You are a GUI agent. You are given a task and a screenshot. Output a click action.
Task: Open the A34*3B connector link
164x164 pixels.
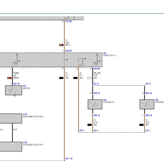coord(68,21)
